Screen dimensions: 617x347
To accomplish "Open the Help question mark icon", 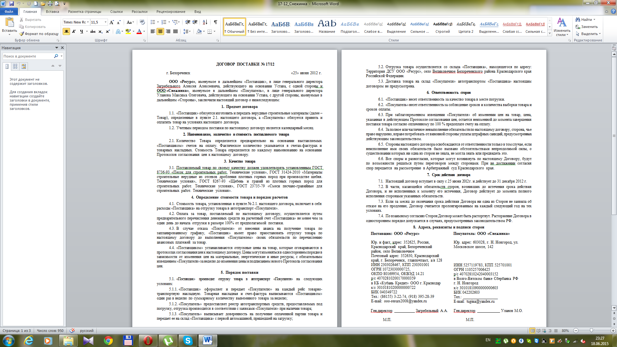I will [613, 11].
